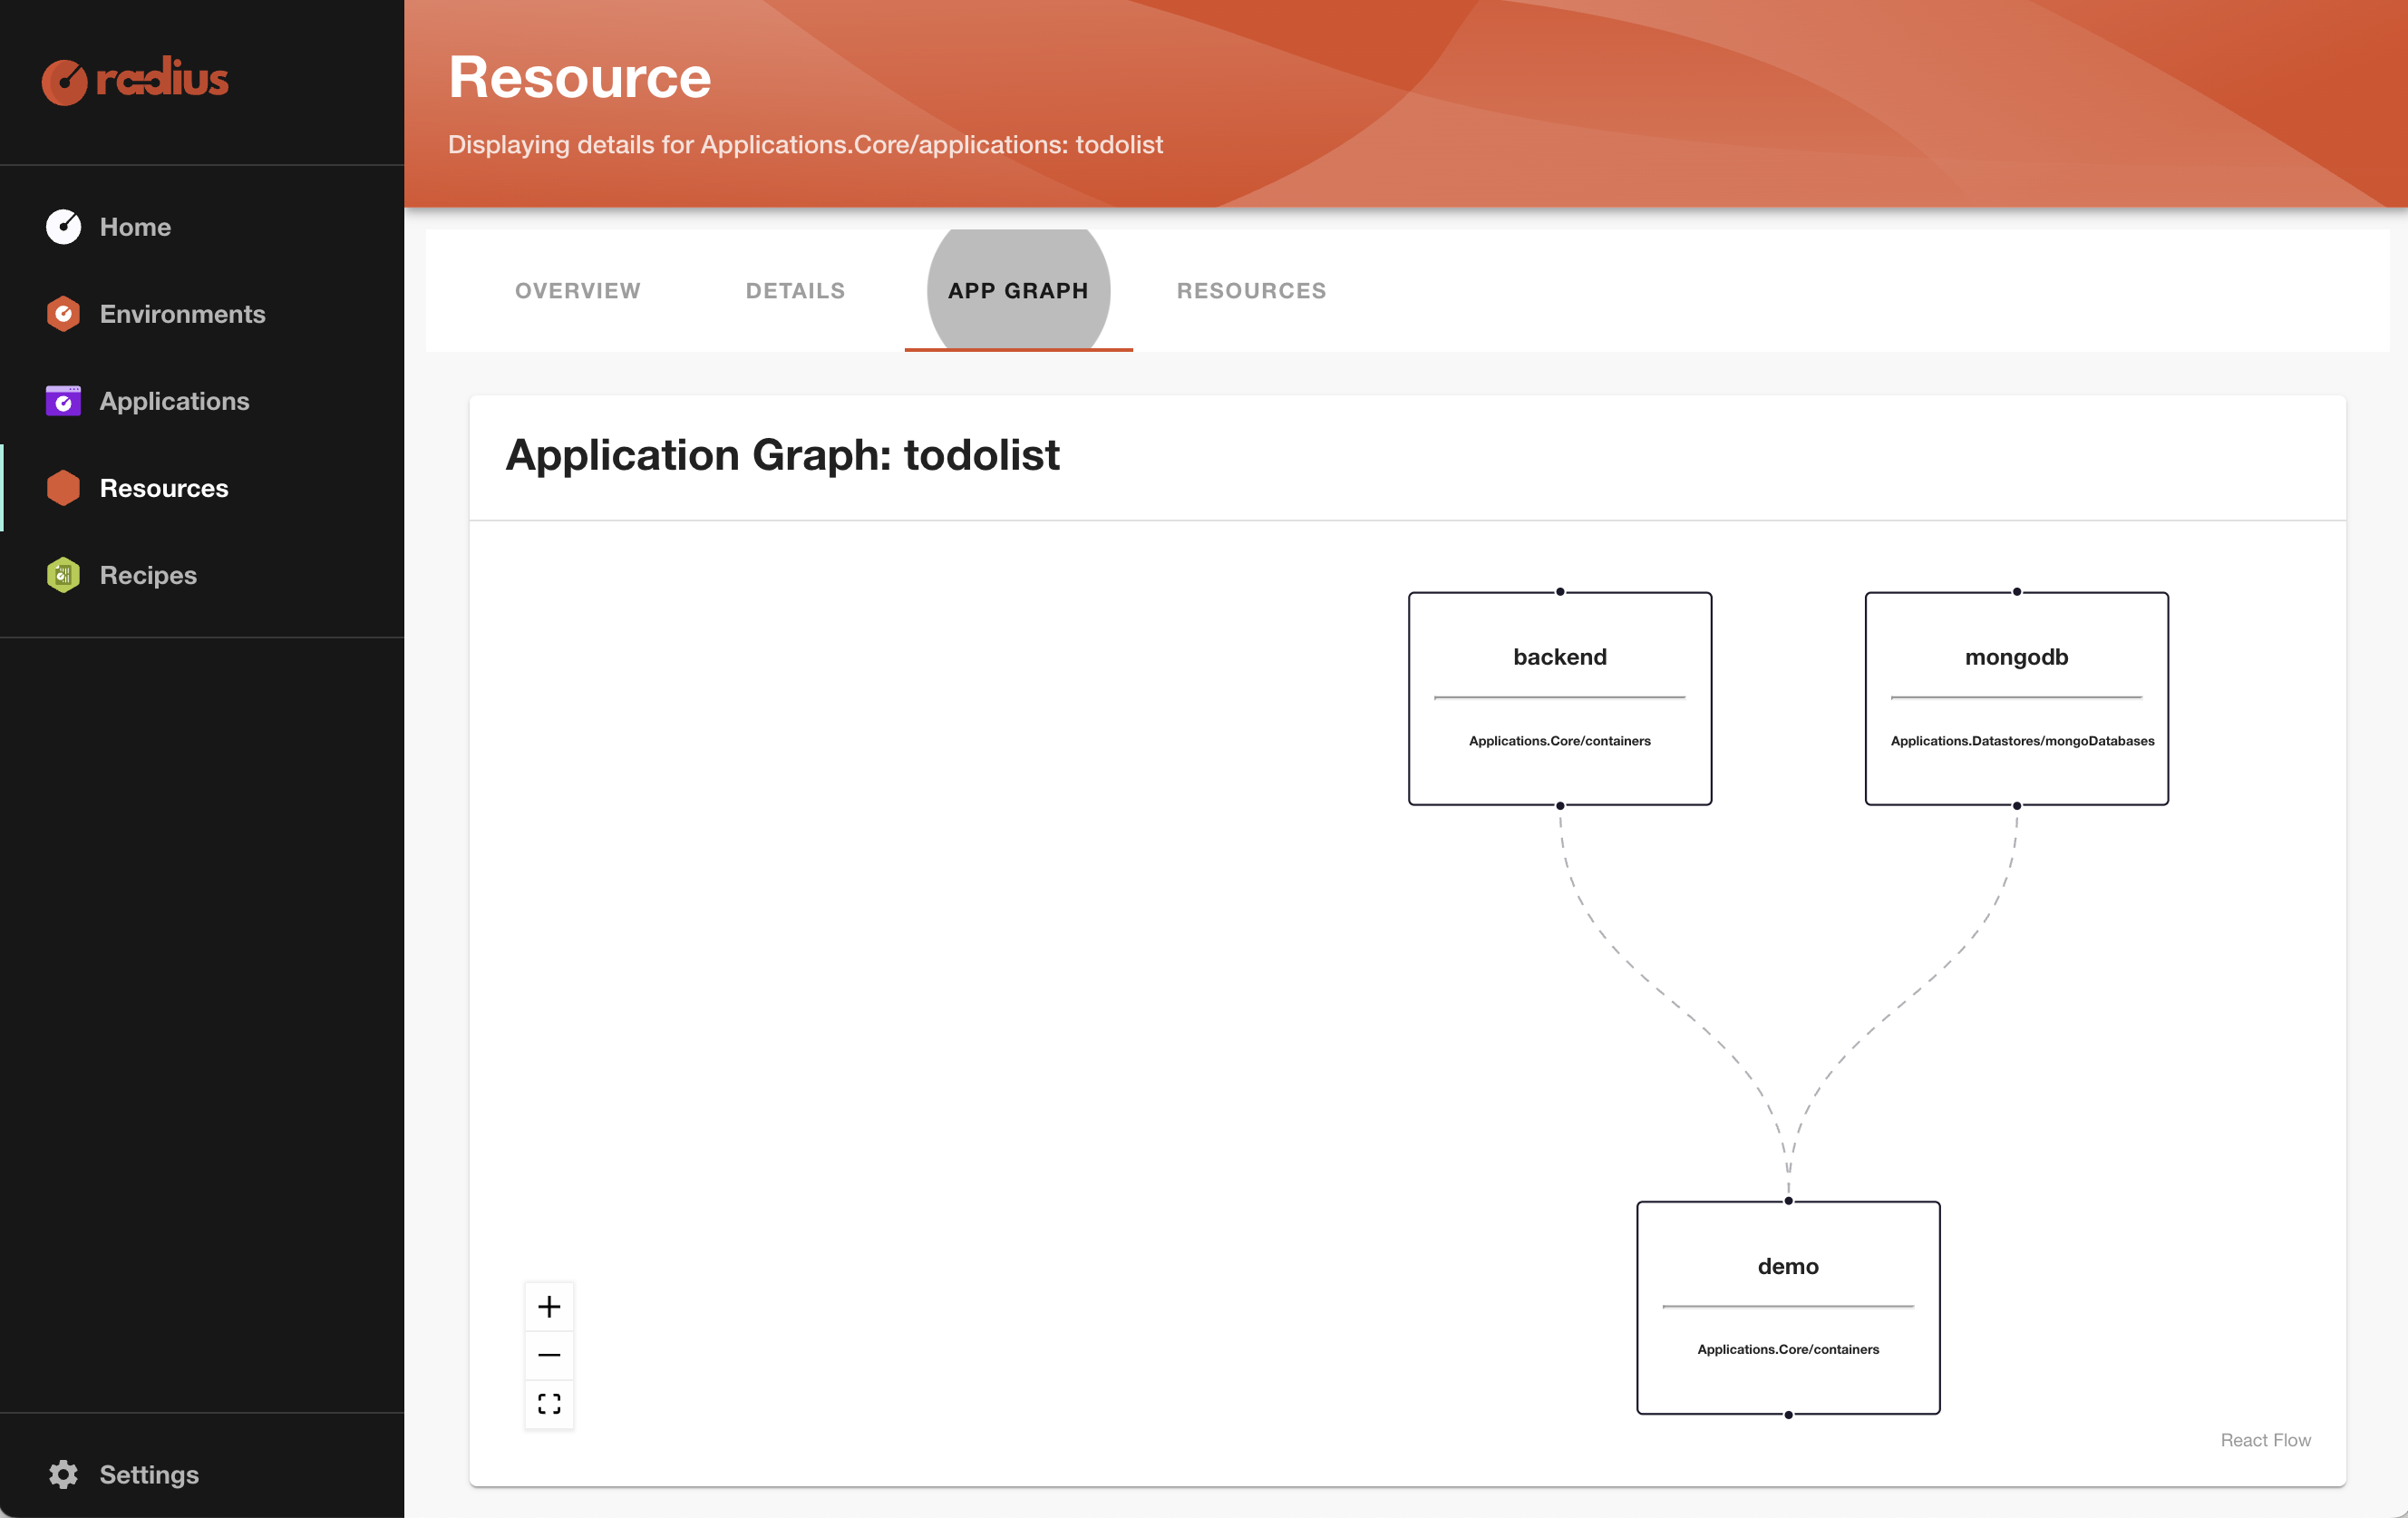Click the backend node's bottom connection handle
Screen dimensions: 2408x1518
click(x=1560, y=806)
